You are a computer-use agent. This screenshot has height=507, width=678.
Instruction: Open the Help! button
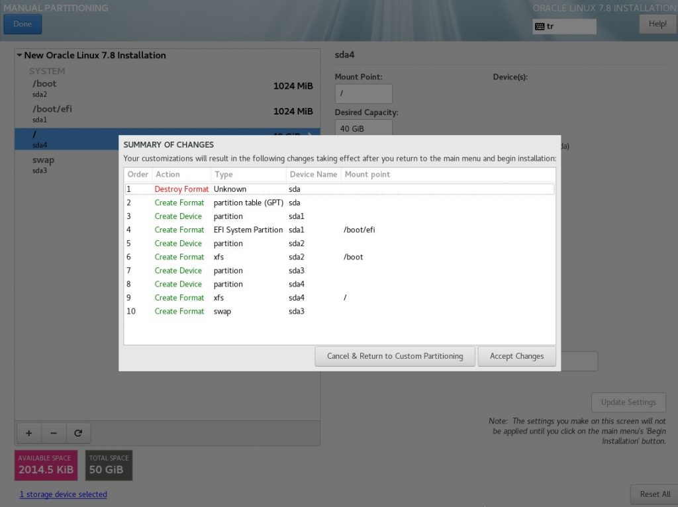(657, 24)
